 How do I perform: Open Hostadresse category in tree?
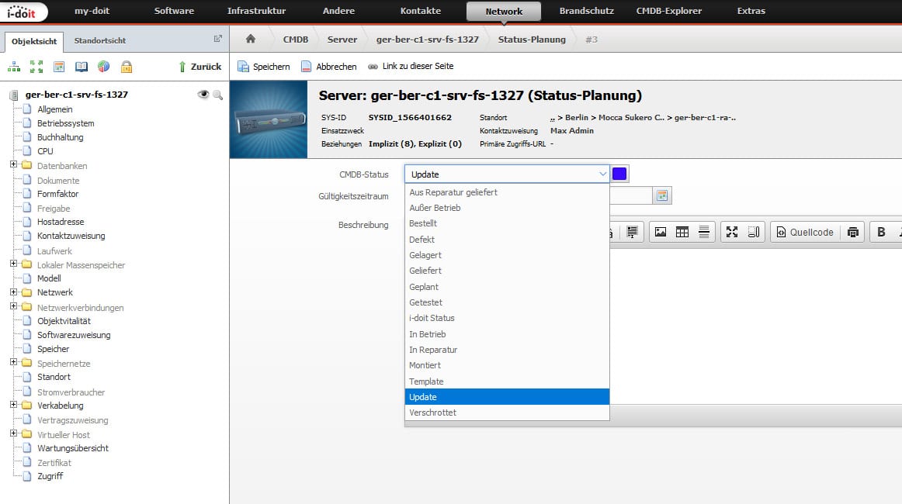(x=61, y=222)
